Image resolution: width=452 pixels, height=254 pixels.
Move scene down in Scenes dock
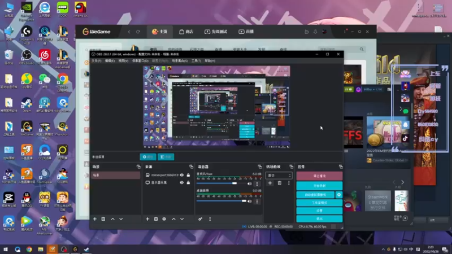point(121,219)
